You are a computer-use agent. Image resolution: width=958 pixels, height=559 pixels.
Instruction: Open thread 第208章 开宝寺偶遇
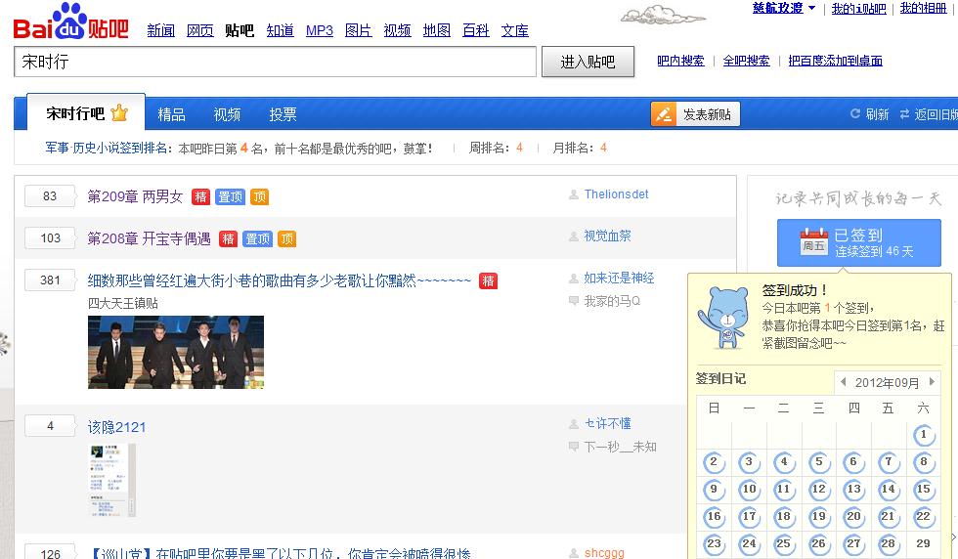[x=149, y=238]
